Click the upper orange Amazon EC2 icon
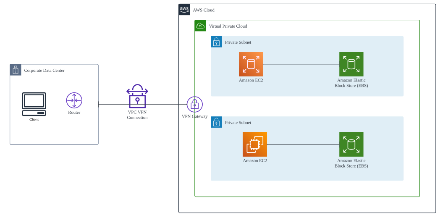440x215 pixels. coord(251,64)
